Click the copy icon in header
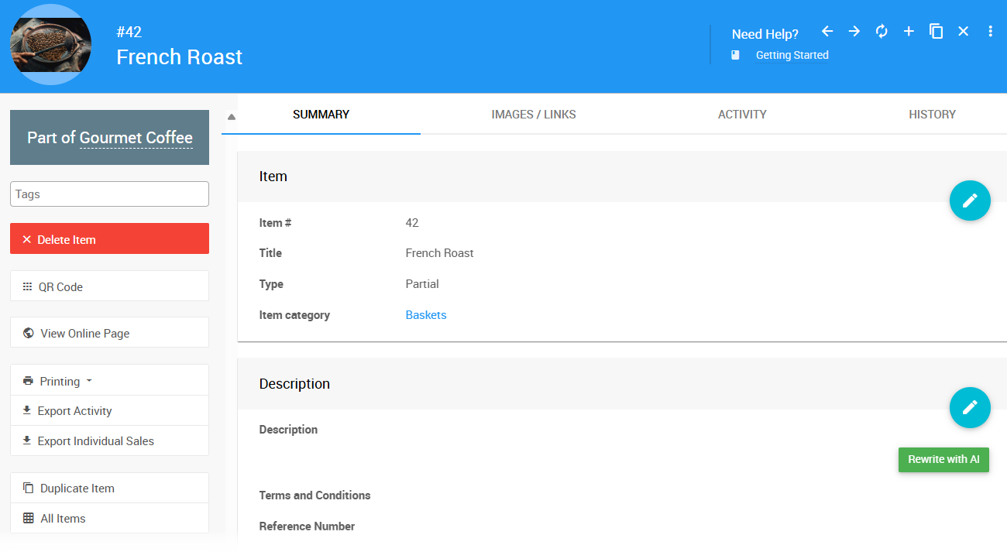Screen dimensions: 1007x552 pyautogui.click(x=936, y=31)
